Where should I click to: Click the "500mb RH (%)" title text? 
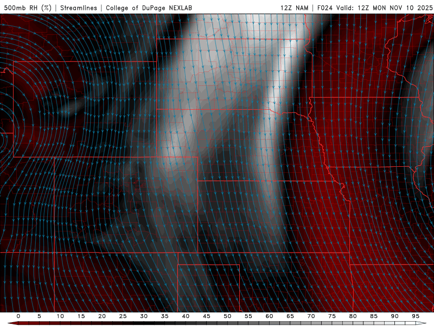tap(28, 8)
